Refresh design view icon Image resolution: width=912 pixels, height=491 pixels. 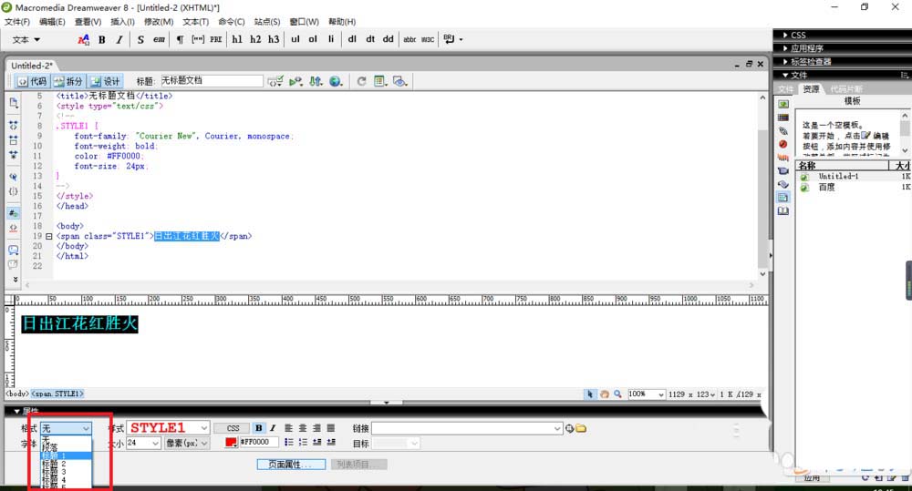(361, 81)
